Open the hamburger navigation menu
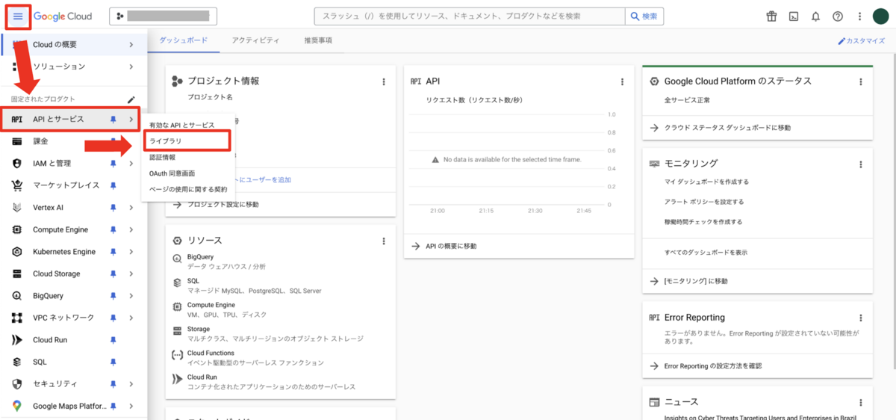This screenshot has width=896, height=420. (18, 16)
